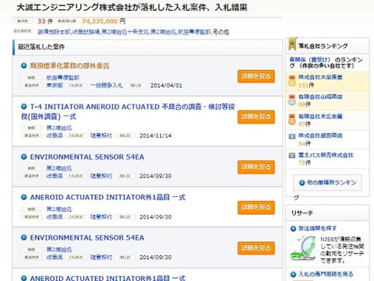Follow the 岐阜試験場 agency link
Screen dimensions: 374x281
86,32
